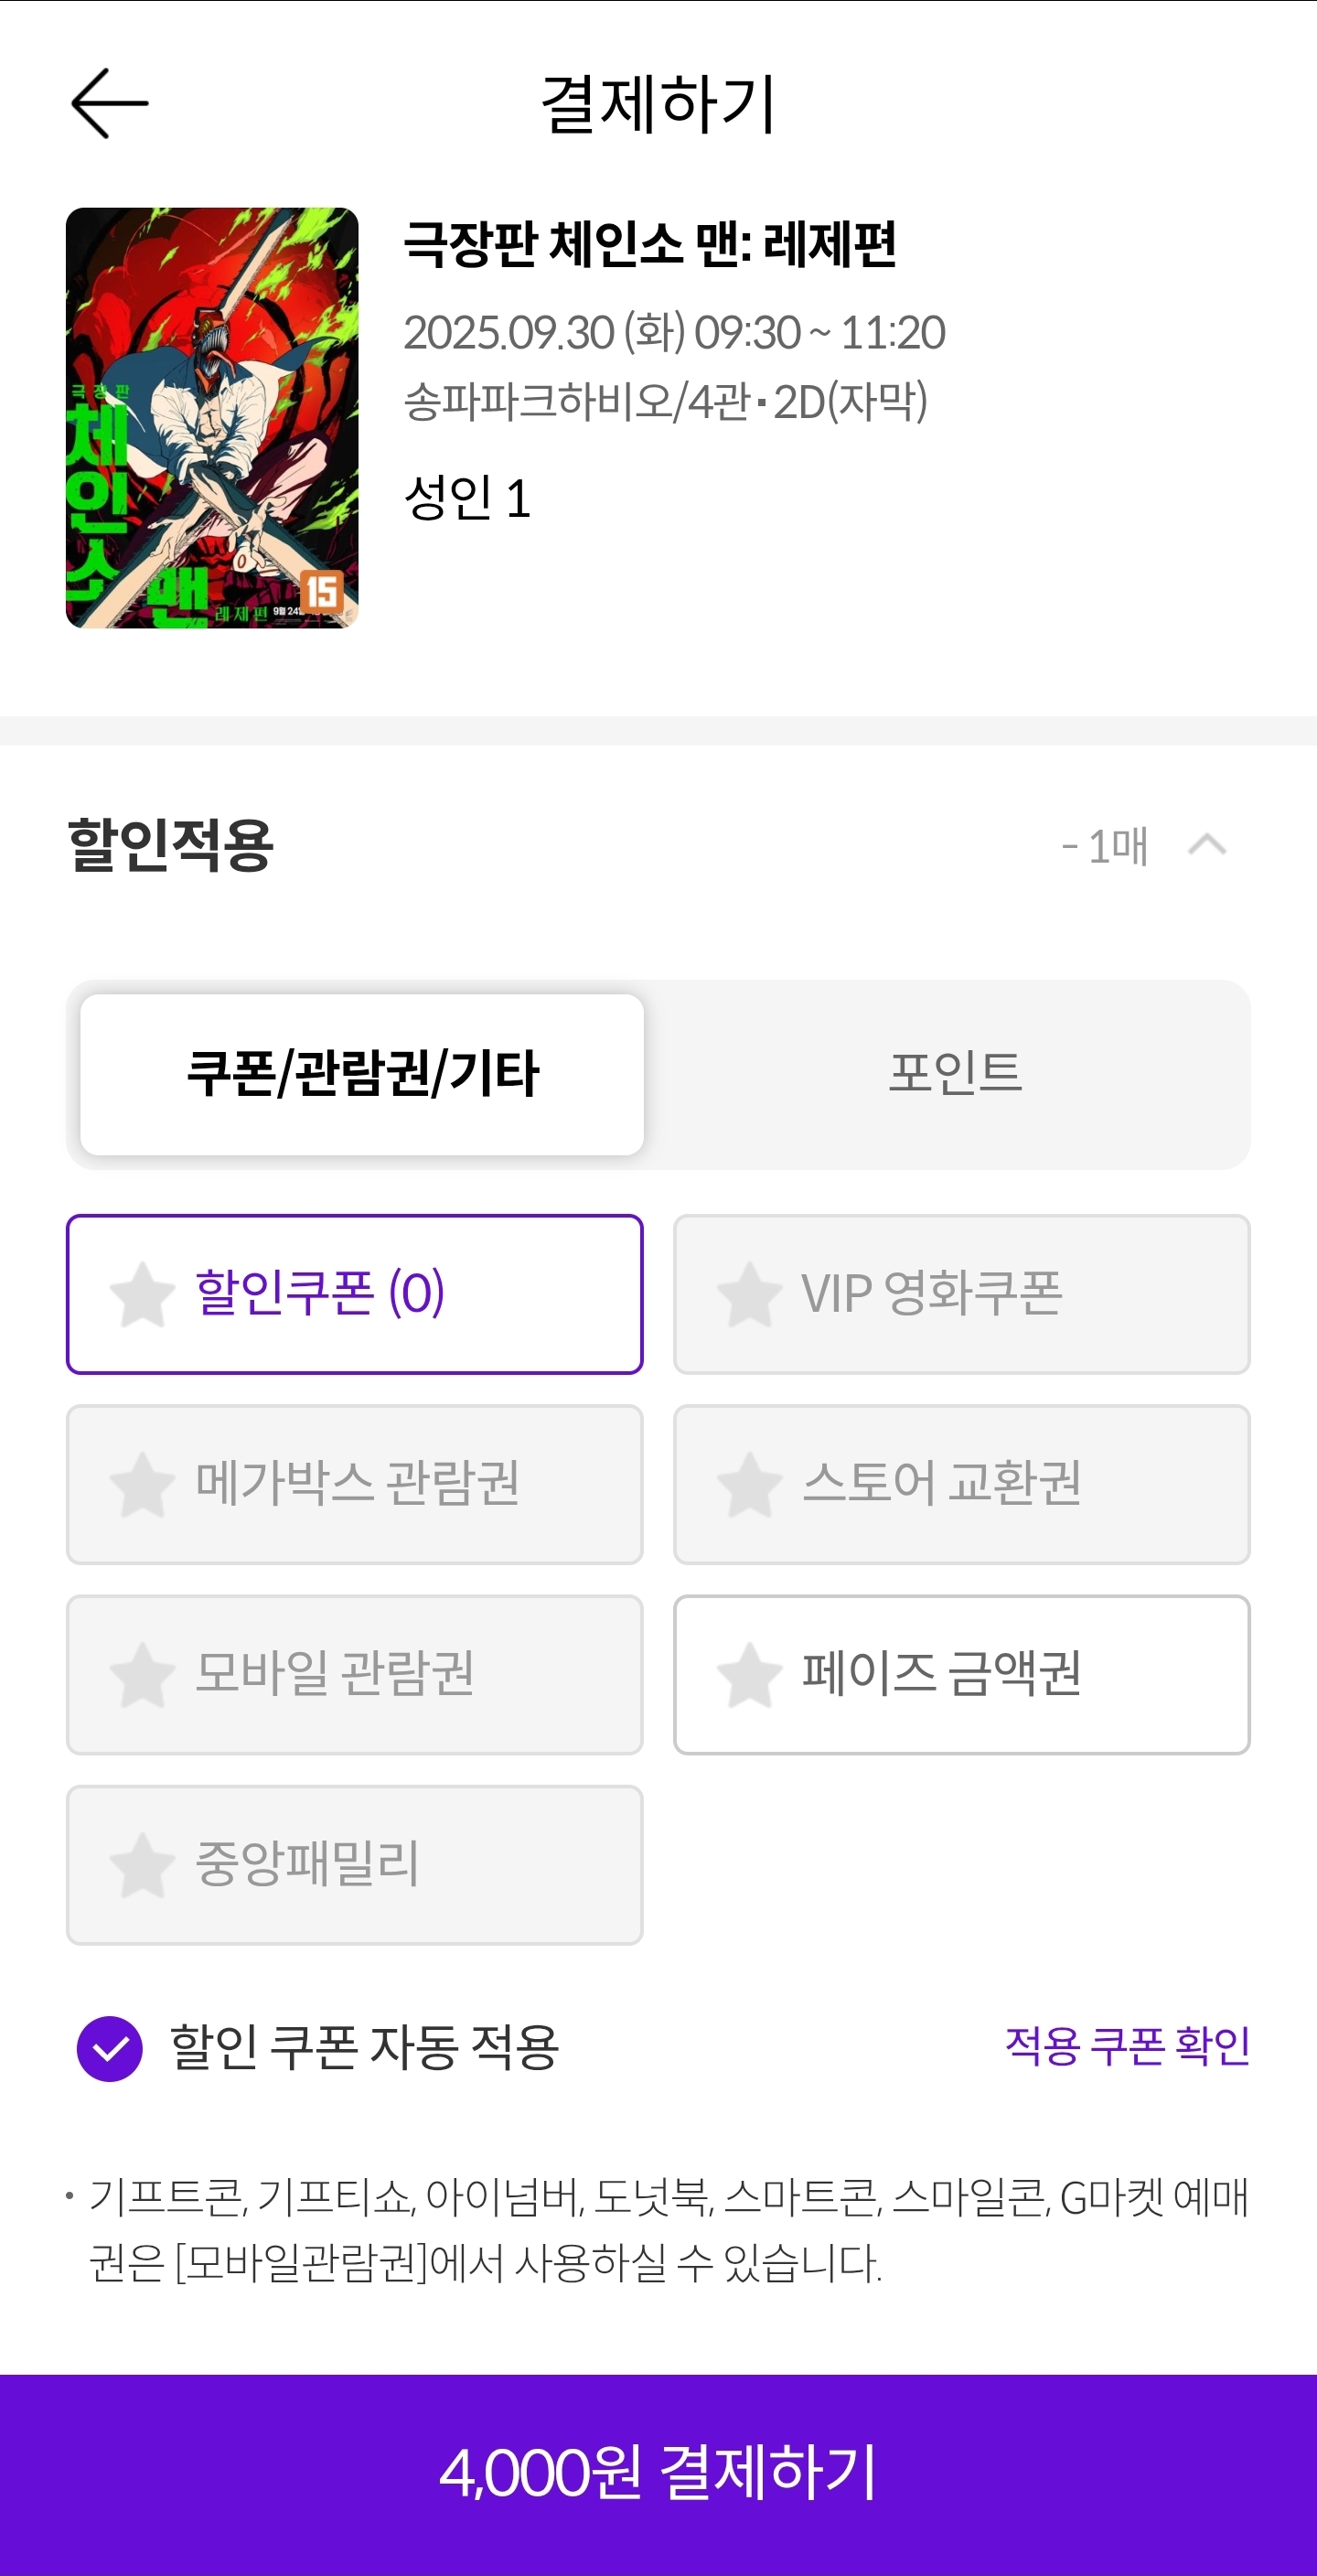1317x2576 pixels.
Task: Select the 모바일 관람권 option
Action: click(x=354, y=1674)
